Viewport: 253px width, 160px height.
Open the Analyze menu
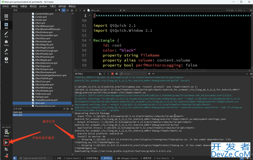tap(43, 6)
